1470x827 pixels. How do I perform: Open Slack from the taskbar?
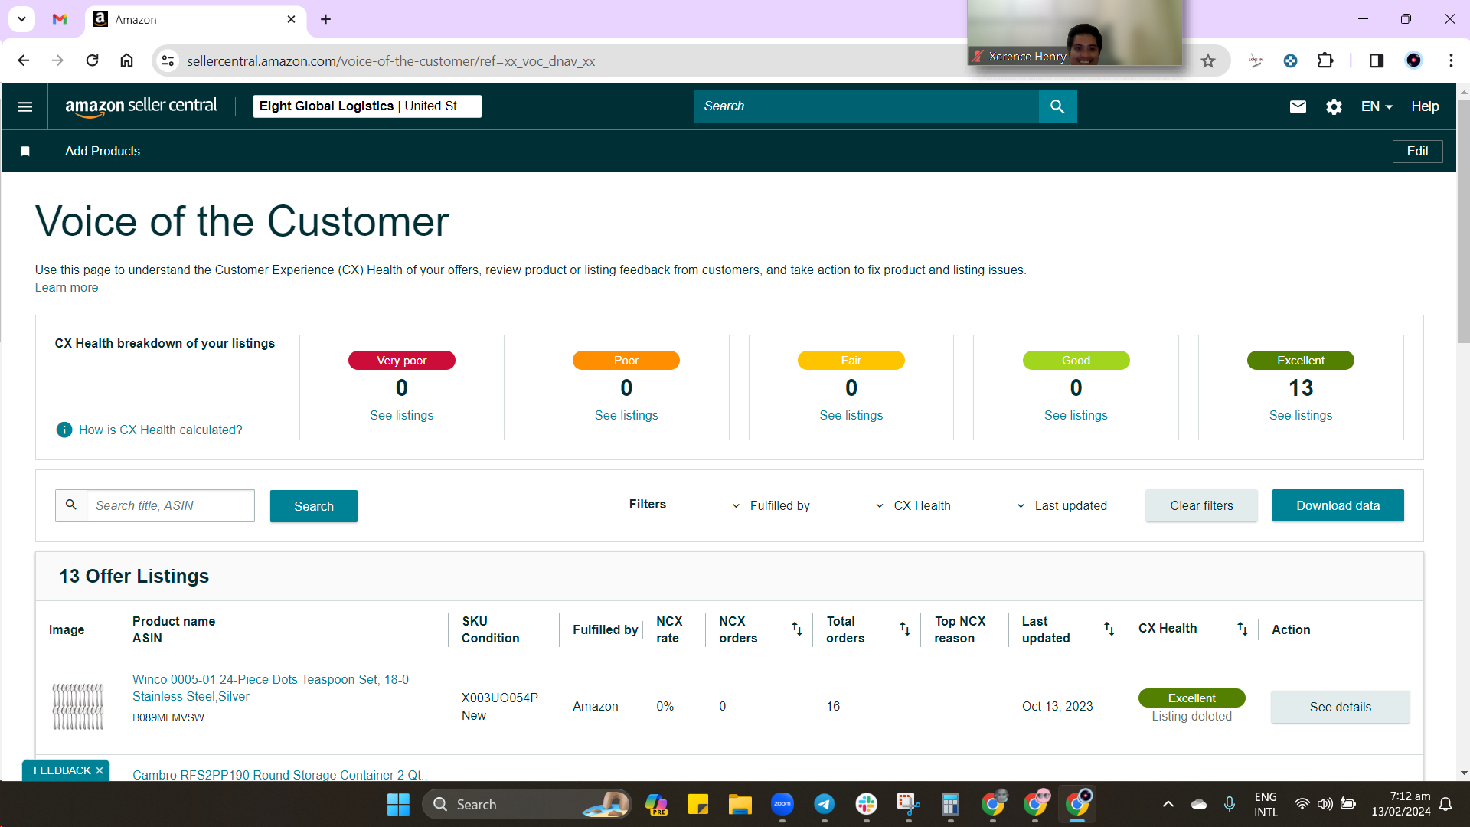[866, 804]
